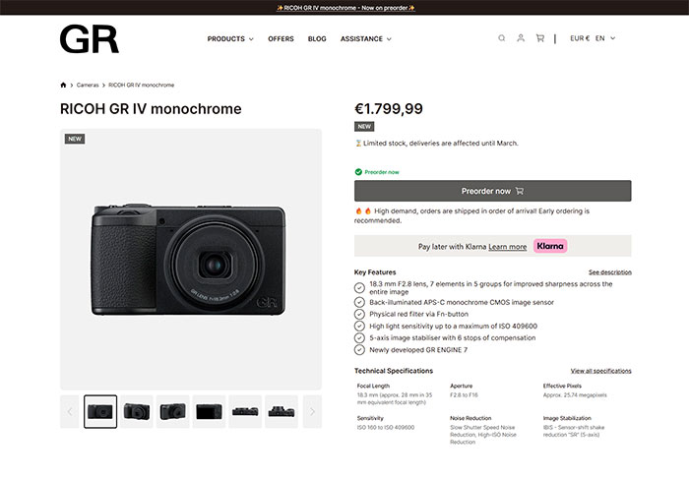Select the first camera thumbnail
The image size is (689, 480).
(x=100, y=411)
